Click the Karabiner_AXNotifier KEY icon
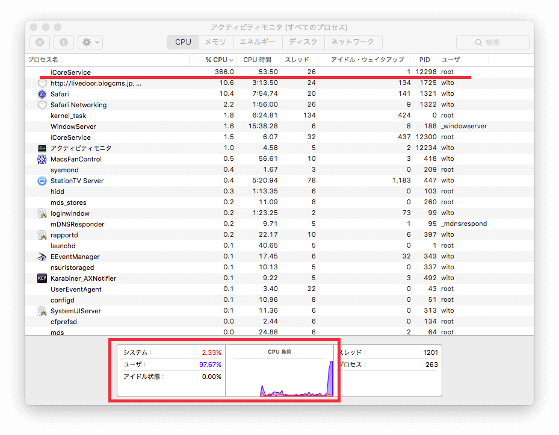Screen dimensions: 559x435 [42, 278]
